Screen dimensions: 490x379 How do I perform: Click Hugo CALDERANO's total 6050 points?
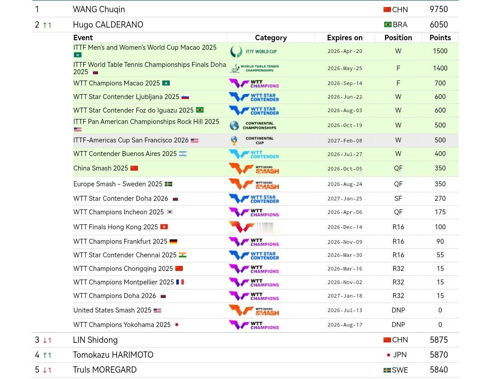tap(439, 24)
